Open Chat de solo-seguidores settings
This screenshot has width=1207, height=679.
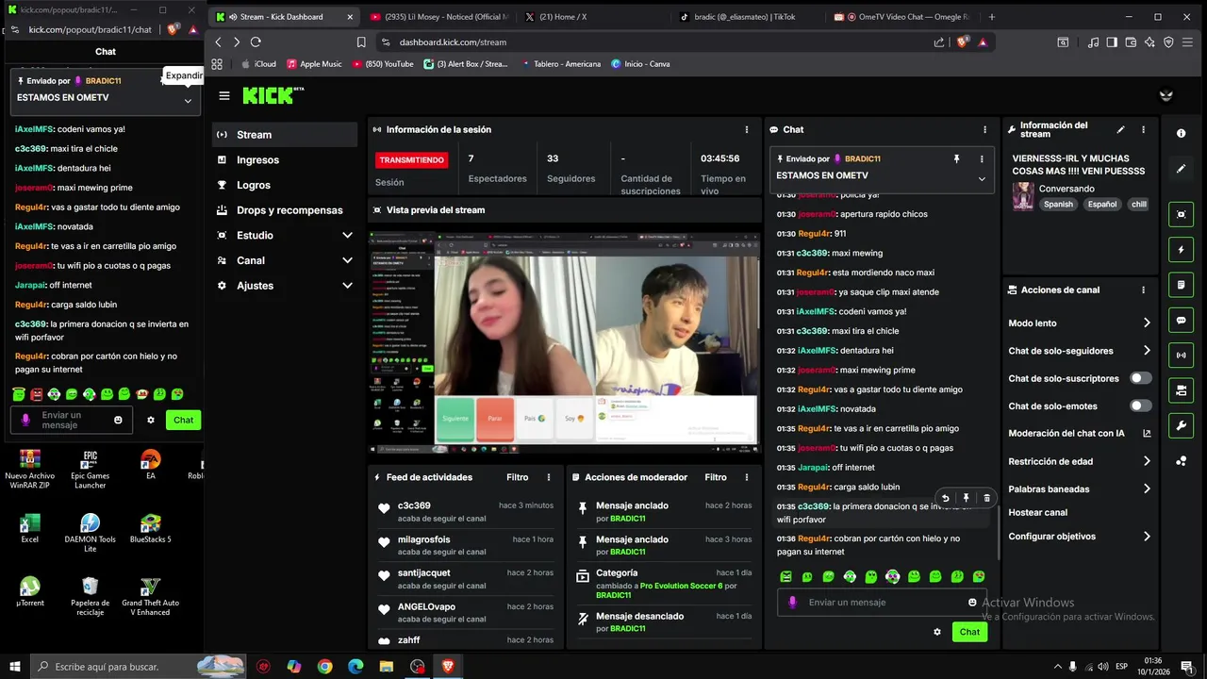1080,351
